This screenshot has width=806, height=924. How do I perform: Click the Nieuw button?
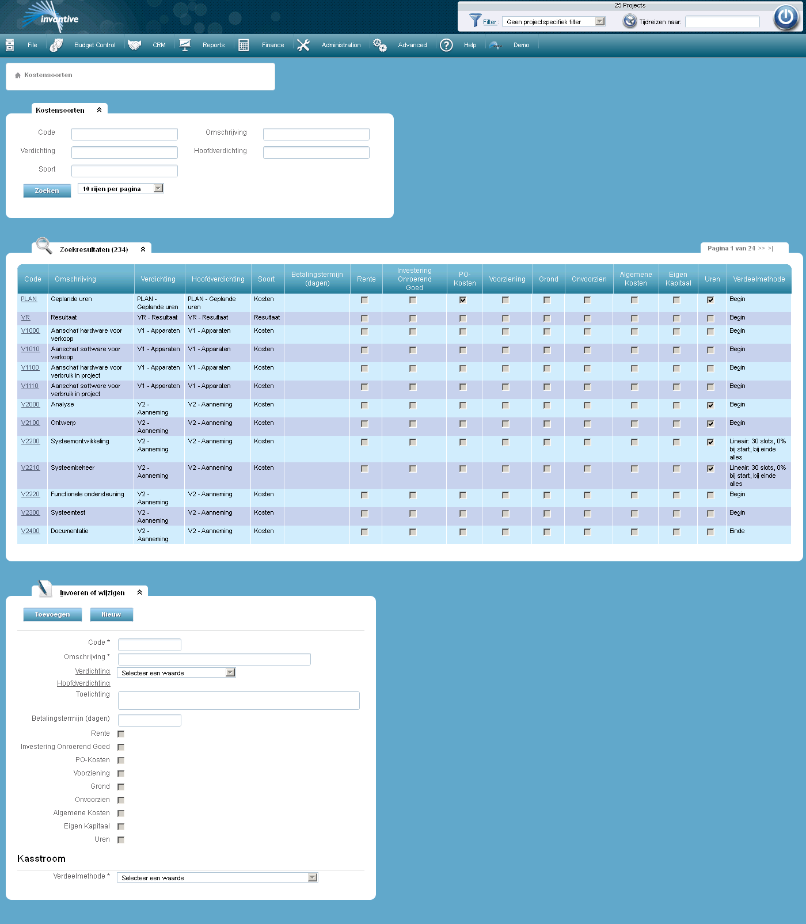[112, 614]
